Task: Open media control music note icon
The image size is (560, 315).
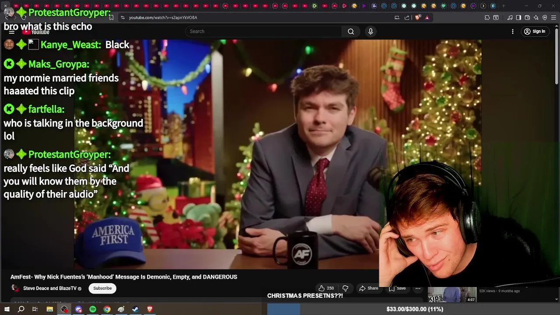Action: pos(510,17)
